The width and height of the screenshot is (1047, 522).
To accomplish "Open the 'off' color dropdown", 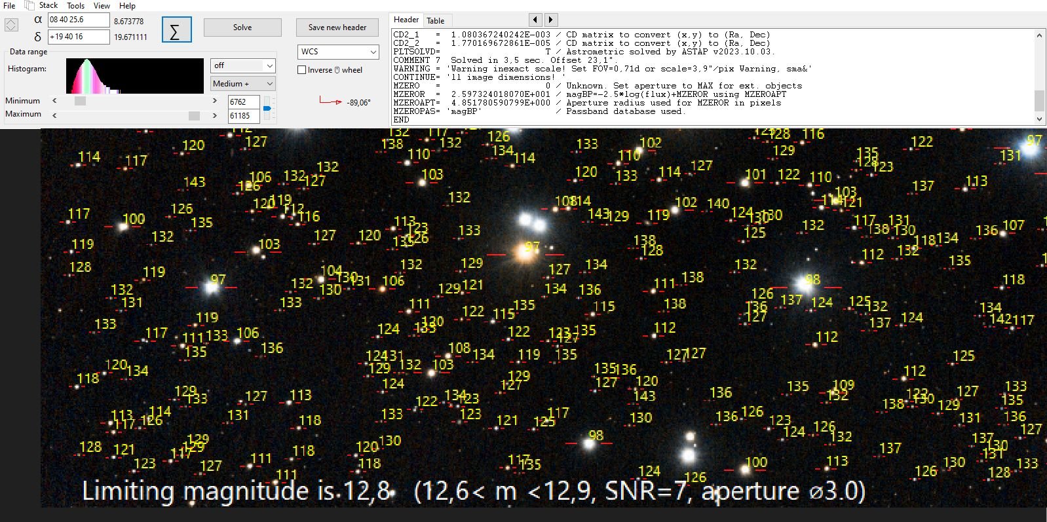I will tap(269, 65).
